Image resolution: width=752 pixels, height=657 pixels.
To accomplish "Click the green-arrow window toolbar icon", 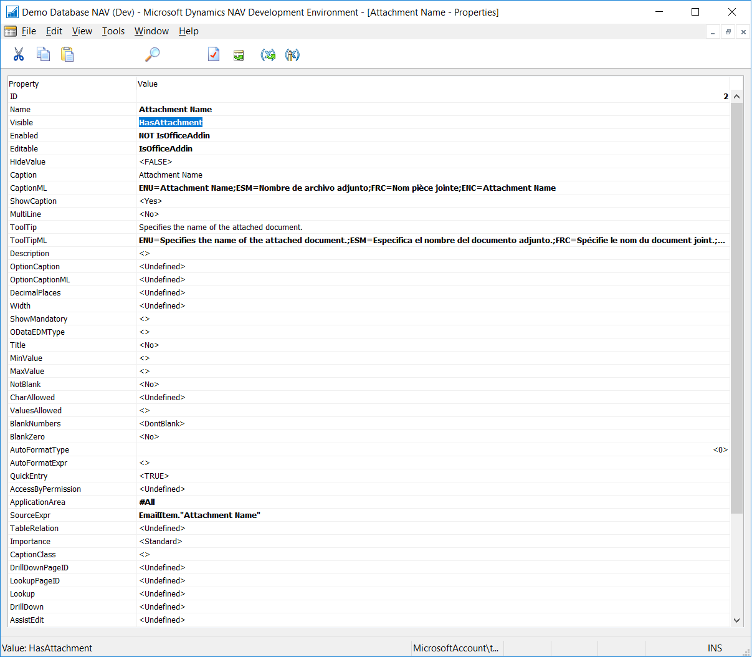I will (x=239, y=55).
